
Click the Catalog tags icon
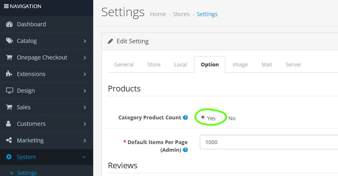[9, 41]
